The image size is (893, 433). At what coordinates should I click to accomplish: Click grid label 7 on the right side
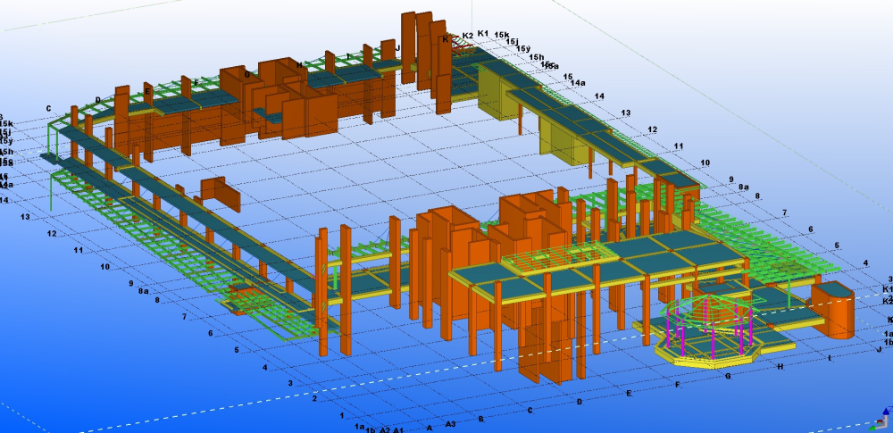(x=785, y=212)
